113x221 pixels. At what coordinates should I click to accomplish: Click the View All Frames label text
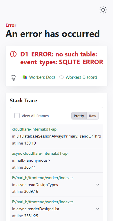[x=35, y=116]
